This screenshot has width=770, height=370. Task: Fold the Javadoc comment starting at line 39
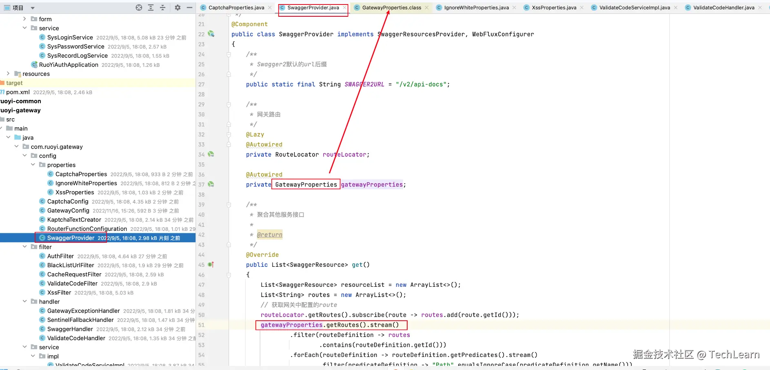click(x=229, y=205)
